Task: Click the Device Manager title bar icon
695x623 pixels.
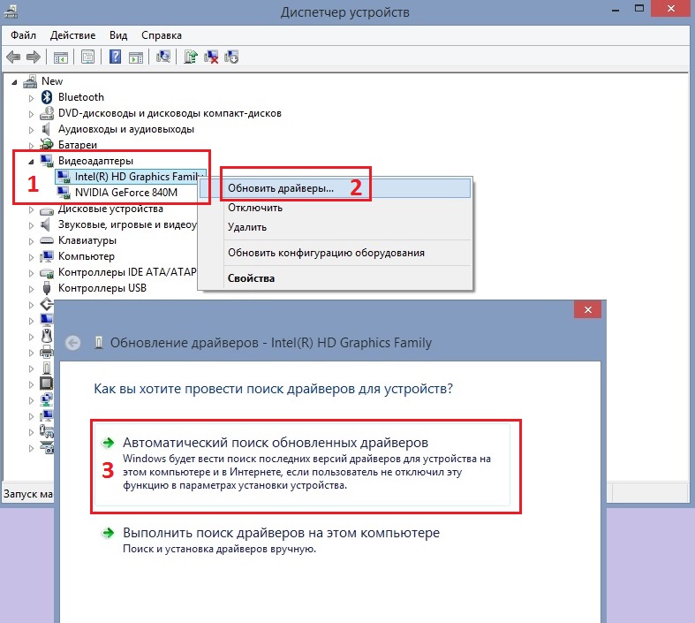Action: click(x=11, y=11)
